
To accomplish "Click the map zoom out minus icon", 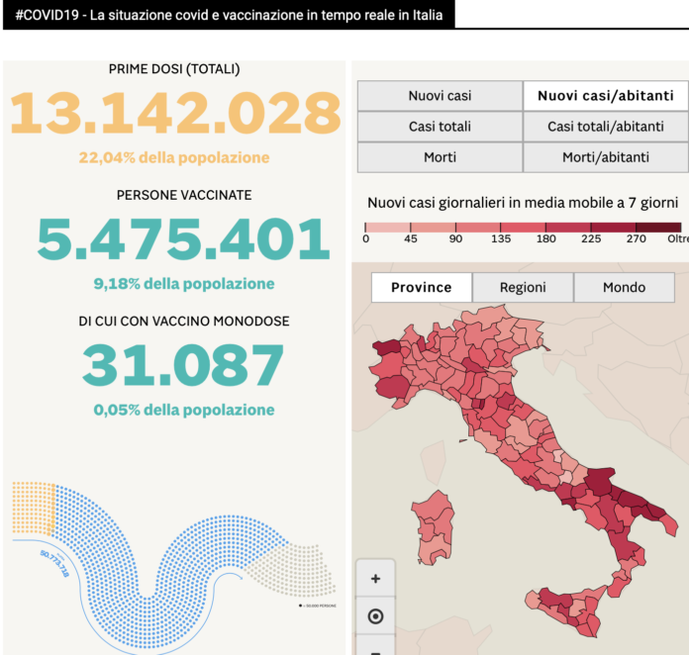I will coord(375,649).
